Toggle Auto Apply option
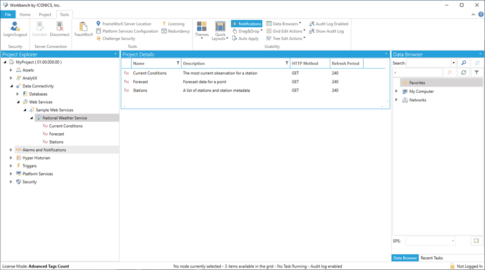485x270 pixels. pyautogui.click(x=245, y=39)
